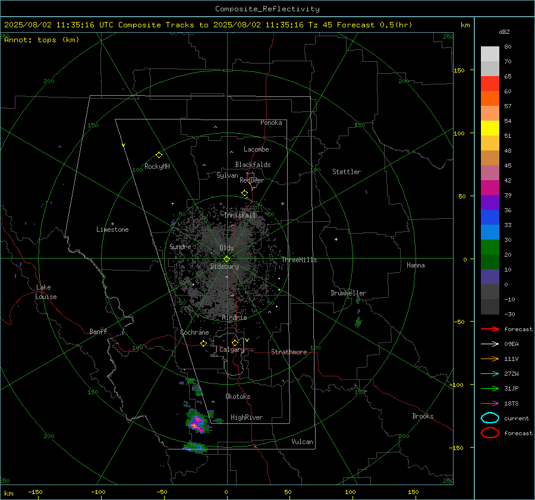
Task: Click the storm cell on the boundary west of Vulcan
Action: tap(195, 446)
